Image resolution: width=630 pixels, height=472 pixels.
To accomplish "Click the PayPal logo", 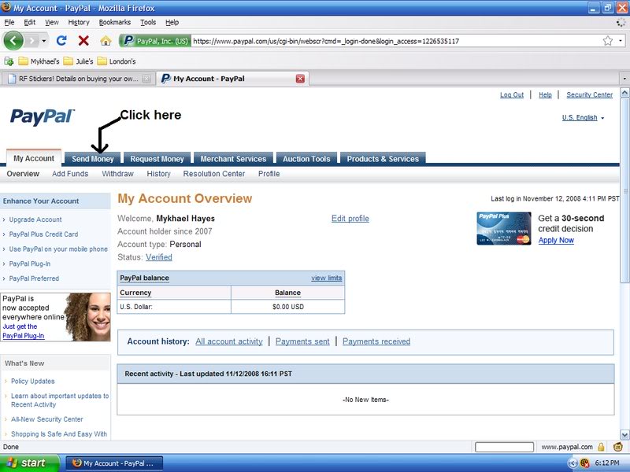I will click(x=43, y=116).
